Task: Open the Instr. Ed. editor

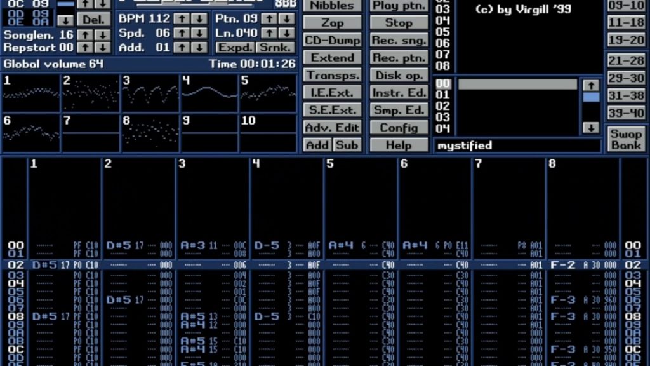Action: [399, 93]
